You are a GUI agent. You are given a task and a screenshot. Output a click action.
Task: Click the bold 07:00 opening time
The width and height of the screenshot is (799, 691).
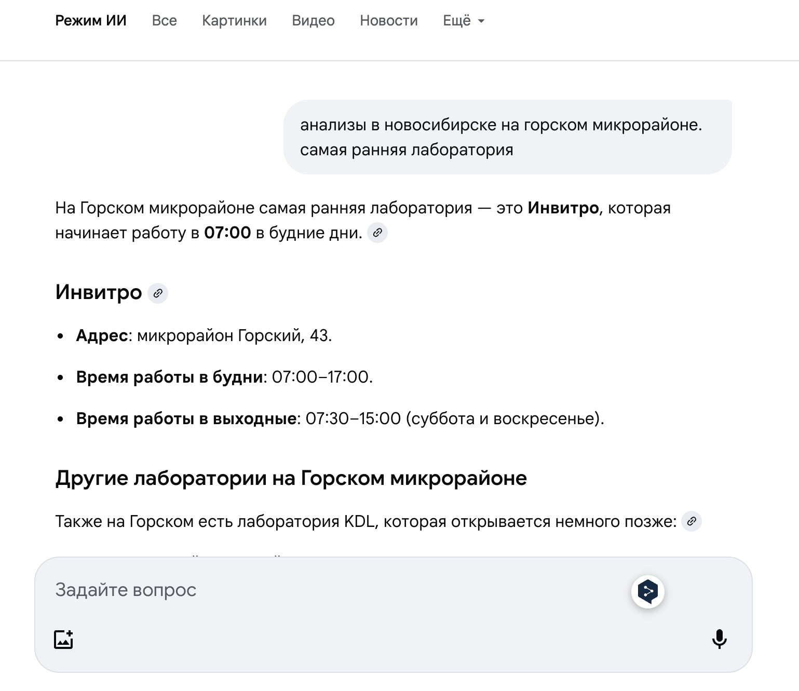point(227,233)
